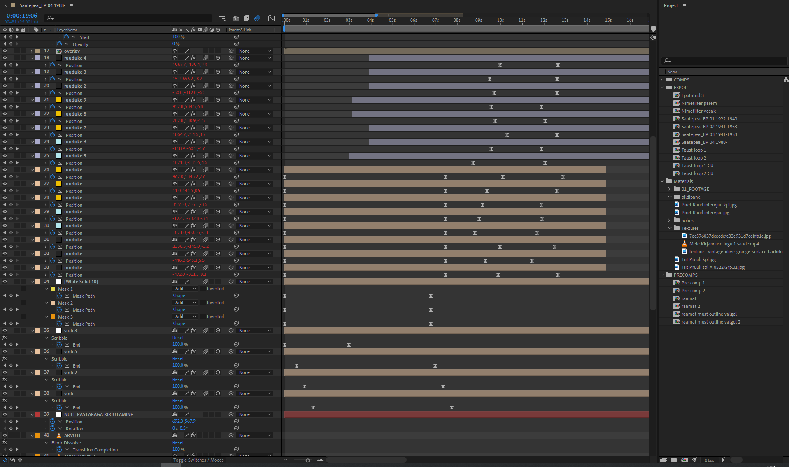Screen dimensions: 789x467
Task: Click the stopwatch for NULL PASTAKAGA KIRJUTAMINE Rotation
Action: pyautogui.click(x=52, y=428)
